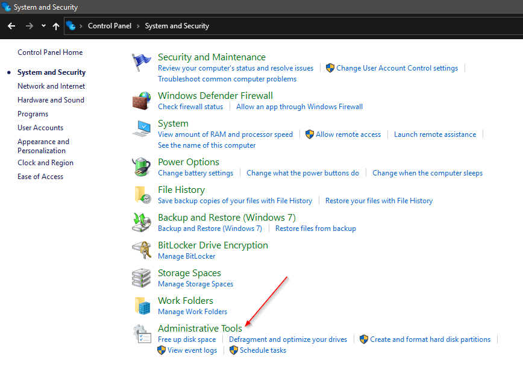View amount of RAM and processor speed

click(225, 134)
